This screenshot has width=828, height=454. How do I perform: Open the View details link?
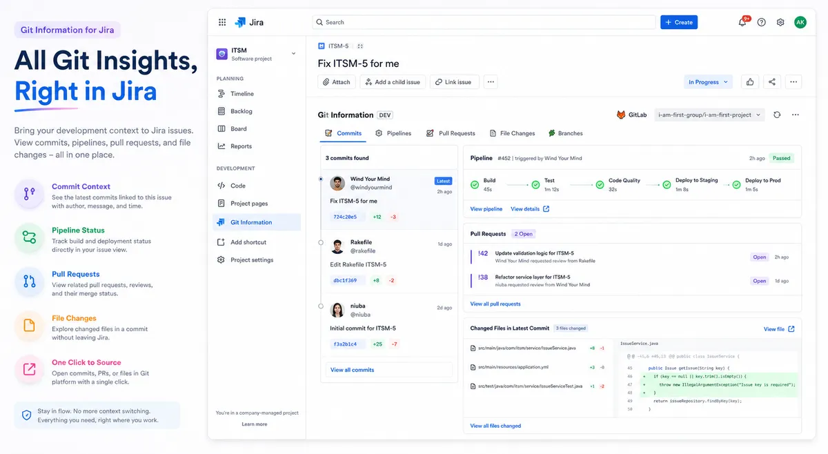[x=530, y=209]
